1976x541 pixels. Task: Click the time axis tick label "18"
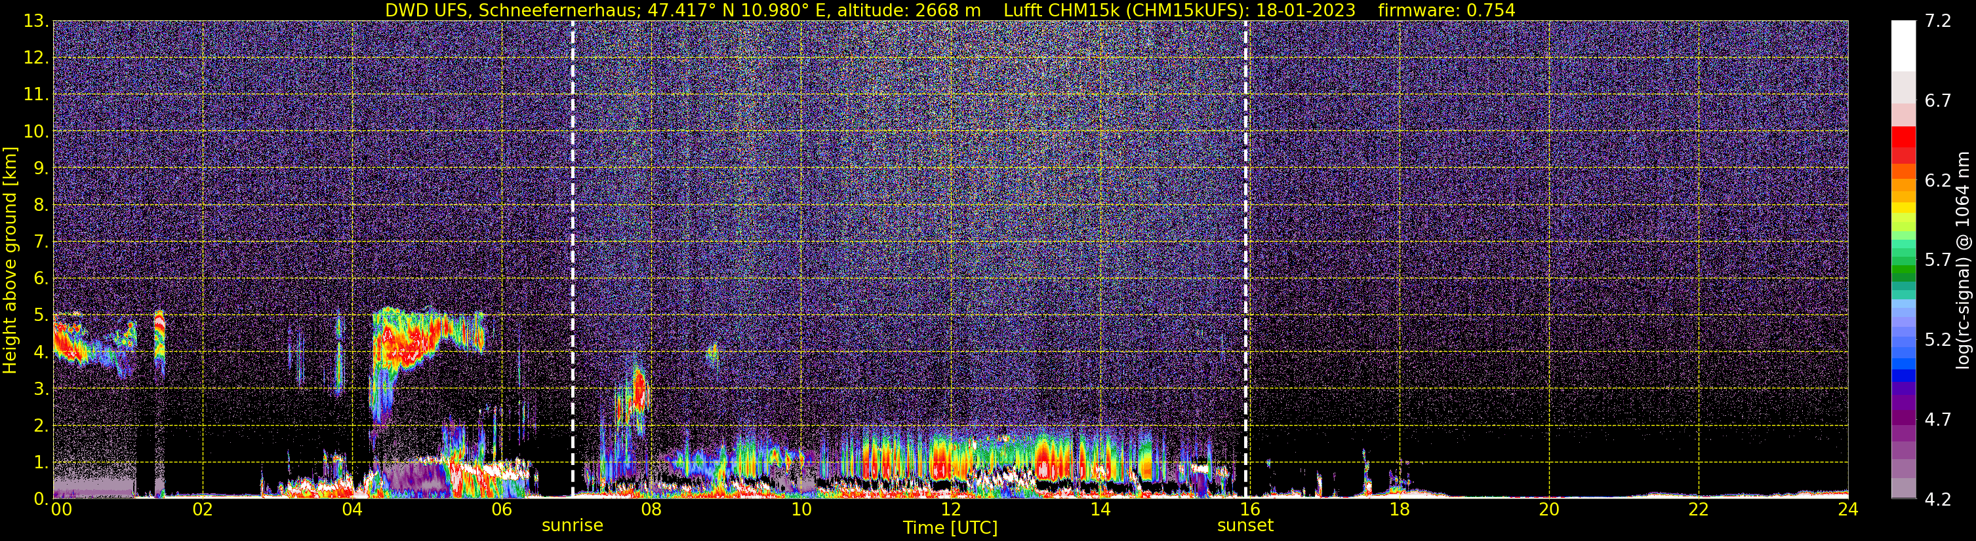coord(1399,510)
